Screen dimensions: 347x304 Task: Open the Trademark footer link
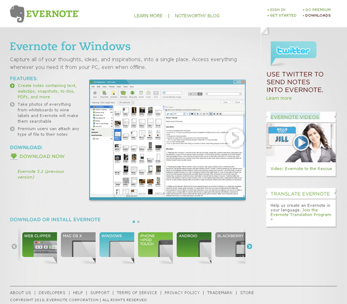click(x=220, y=292)
